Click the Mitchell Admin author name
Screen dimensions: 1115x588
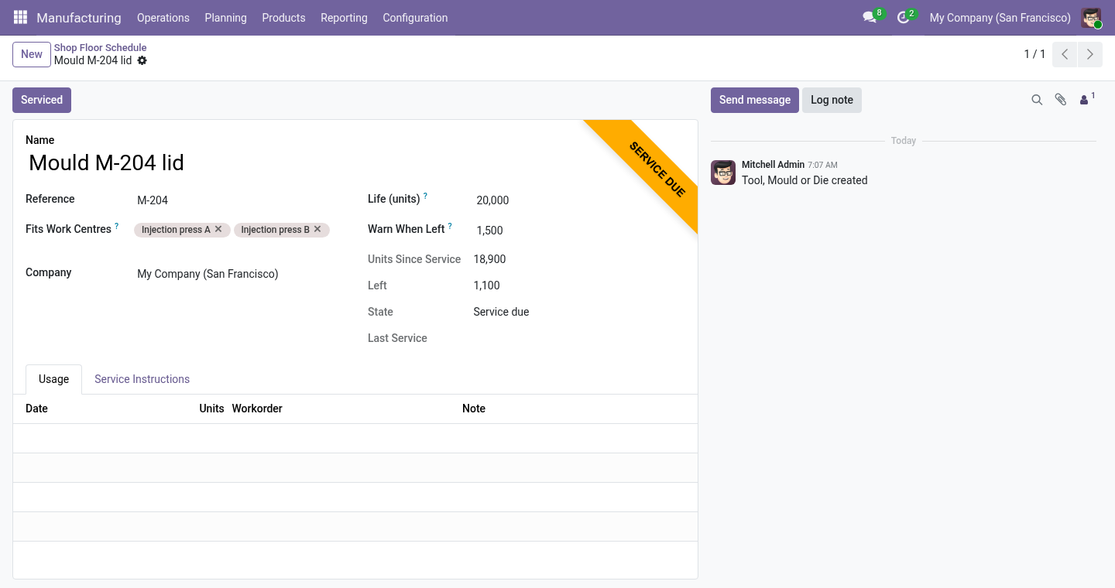[773, 165]
